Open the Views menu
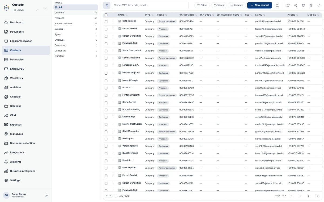The height and width of the screenshot is (202, 324). tap(219, 5)
